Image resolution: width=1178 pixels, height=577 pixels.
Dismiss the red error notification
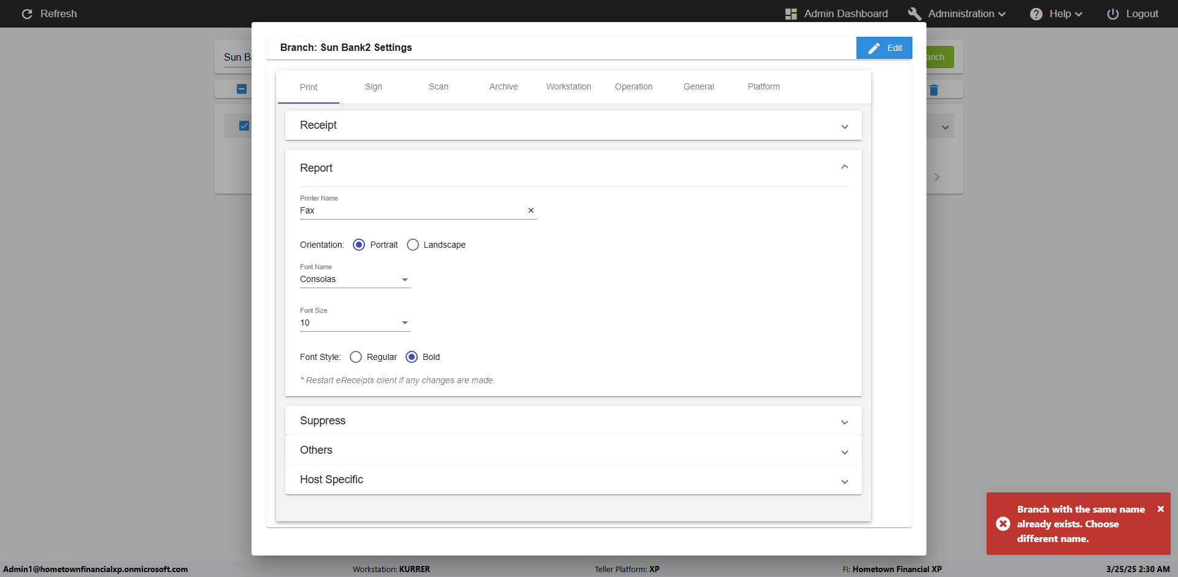pos(1160,509)
